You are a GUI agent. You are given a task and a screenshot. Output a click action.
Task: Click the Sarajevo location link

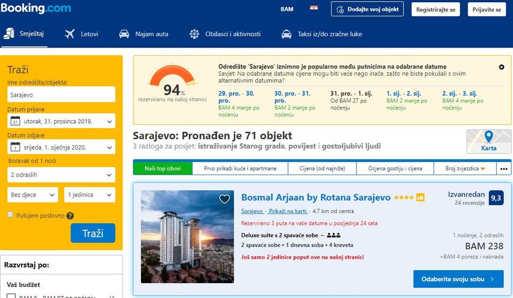pyautogui.click(x=252, y=211)
